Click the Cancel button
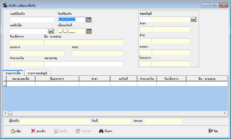Image resolution: width=231 pixels, height=139 pixels. 83,131
